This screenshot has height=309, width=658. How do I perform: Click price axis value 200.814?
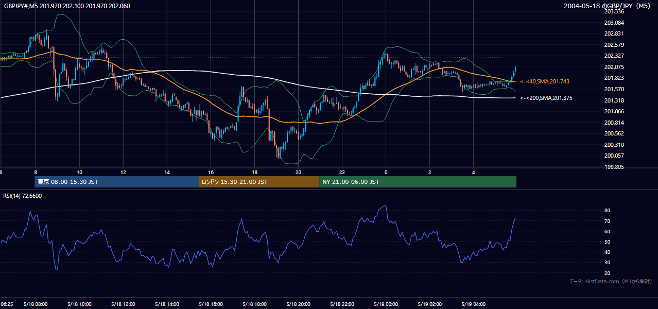pos(614,123)
